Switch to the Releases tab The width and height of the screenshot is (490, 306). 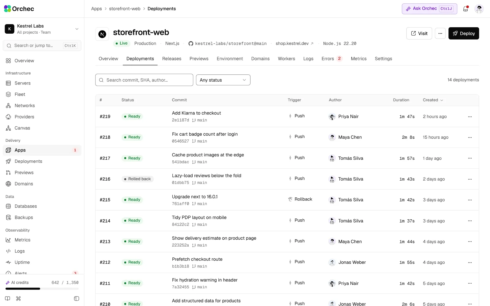click(x=171, y=59)
